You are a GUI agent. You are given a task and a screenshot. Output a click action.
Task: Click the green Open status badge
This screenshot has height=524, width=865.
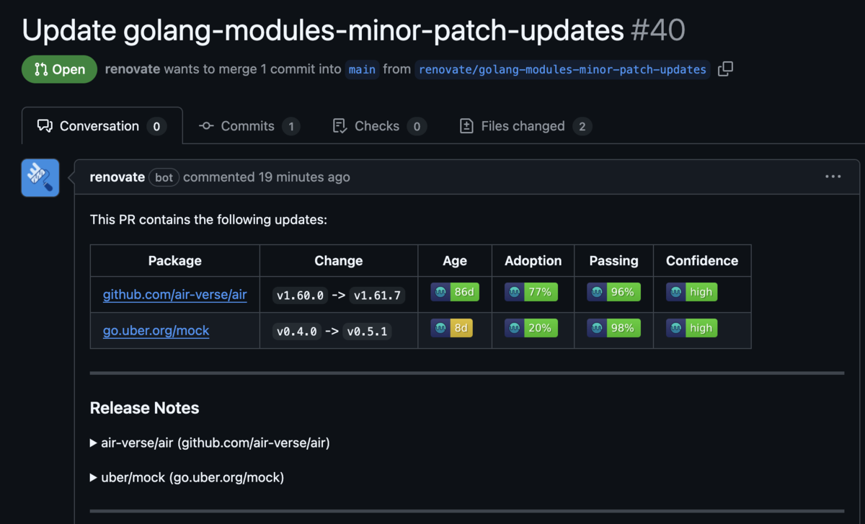click(59, 69)
